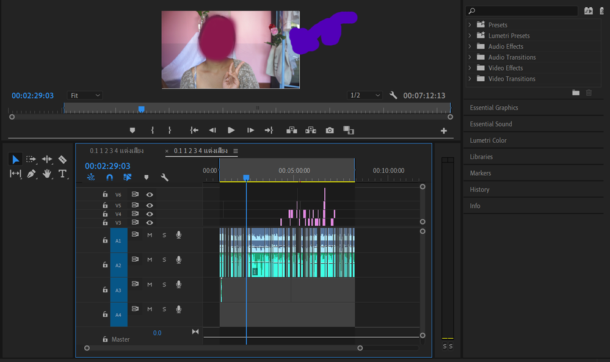Select the Type tool
The height and width of the screenshot is (362, 610).
(62, 174)
